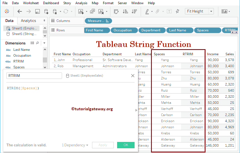This screenshot has width=240, height=153.
Task: Expand the 1 Dependency dropdown
Action: 75,145
